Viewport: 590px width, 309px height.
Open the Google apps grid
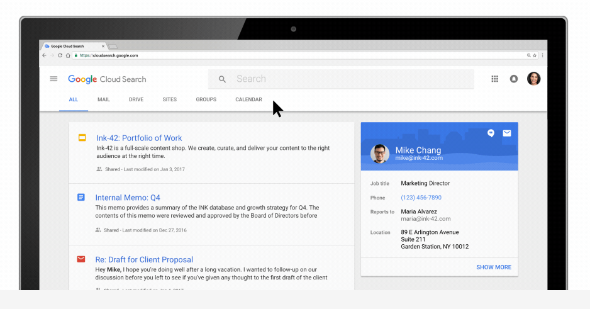point(494,79)
